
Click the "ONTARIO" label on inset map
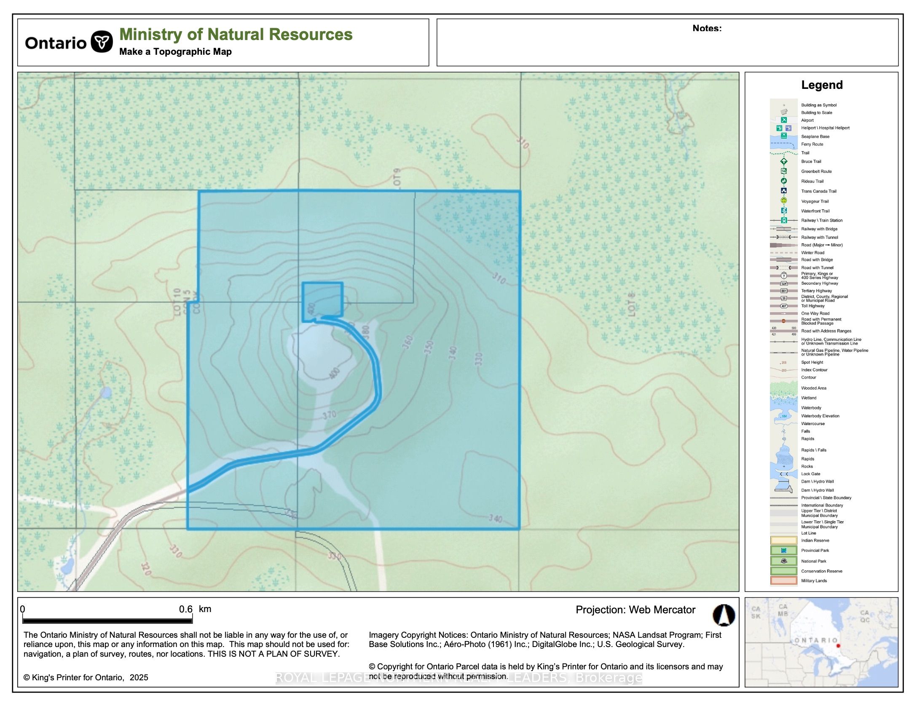pyautogui.click(x=816, y=640)
